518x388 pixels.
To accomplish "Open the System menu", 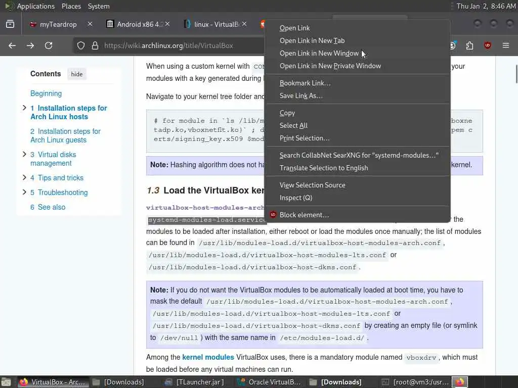I will tap(99, 6).
